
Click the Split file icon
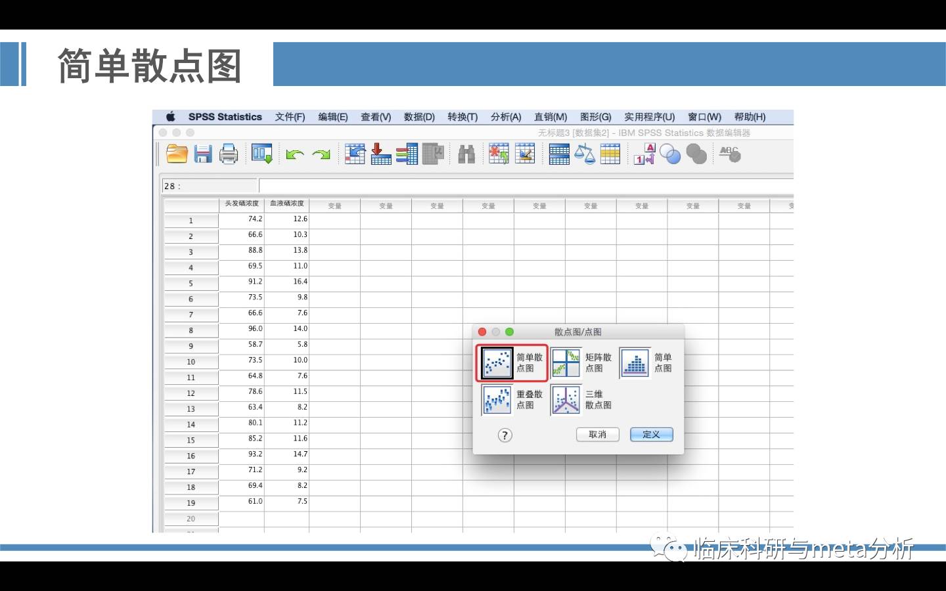click(559, 154)
